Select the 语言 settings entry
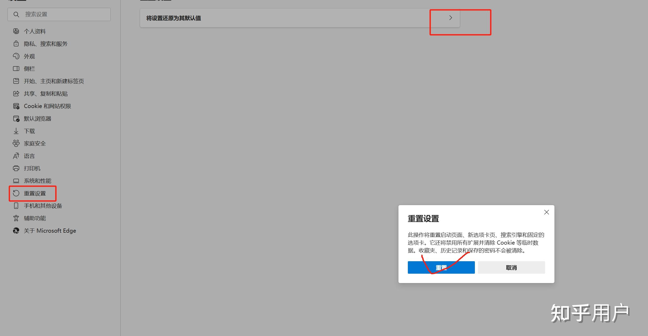This screenshot has height=336, width=648. point(29,156)
